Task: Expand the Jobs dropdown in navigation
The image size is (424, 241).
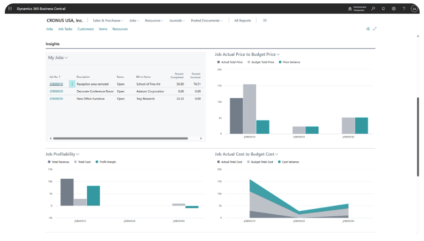Action: 134,20
